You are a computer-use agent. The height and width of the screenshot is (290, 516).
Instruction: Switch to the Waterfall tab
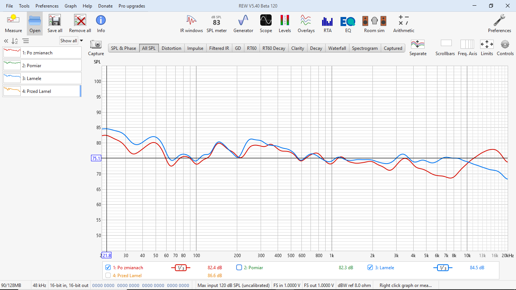pos(337,48)
